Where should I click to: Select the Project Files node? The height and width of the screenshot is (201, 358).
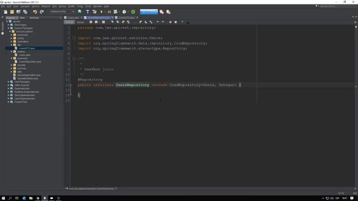[21, 102]
